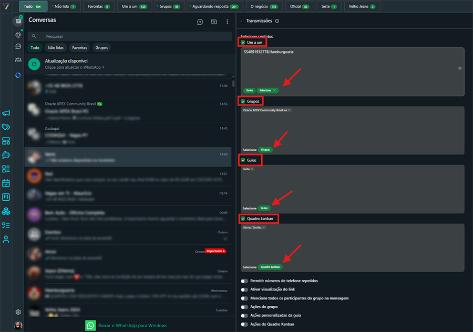
Task: Open the three-dot menu in Conversas header
Action: (x=227, y=22)
